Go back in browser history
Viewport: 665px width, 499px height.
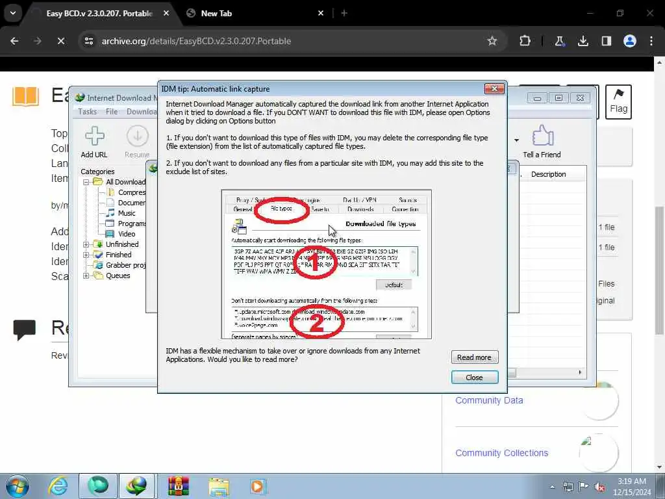14,41
